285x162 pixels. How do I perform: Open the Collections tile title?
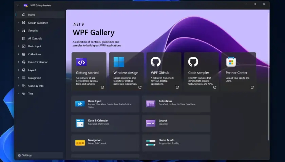(x=165, y=101)
